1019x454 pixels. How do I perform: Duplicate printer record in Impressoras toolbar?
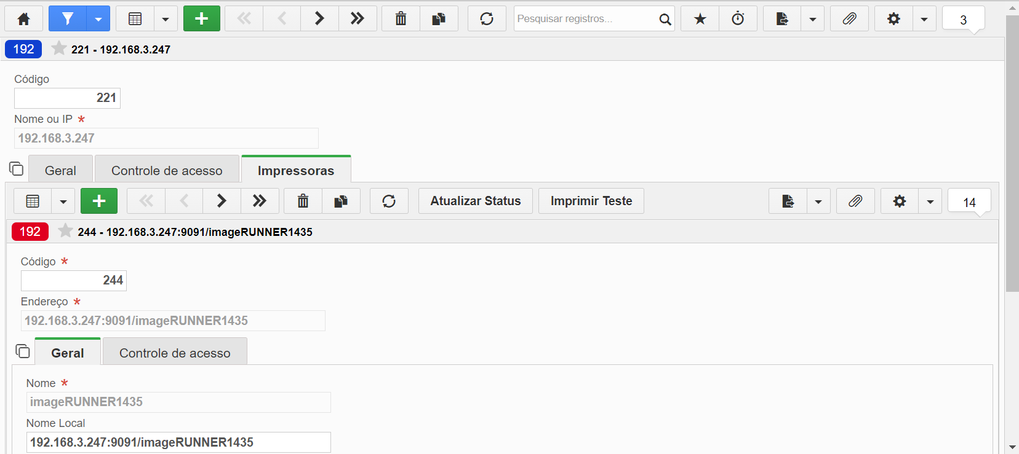341,201
